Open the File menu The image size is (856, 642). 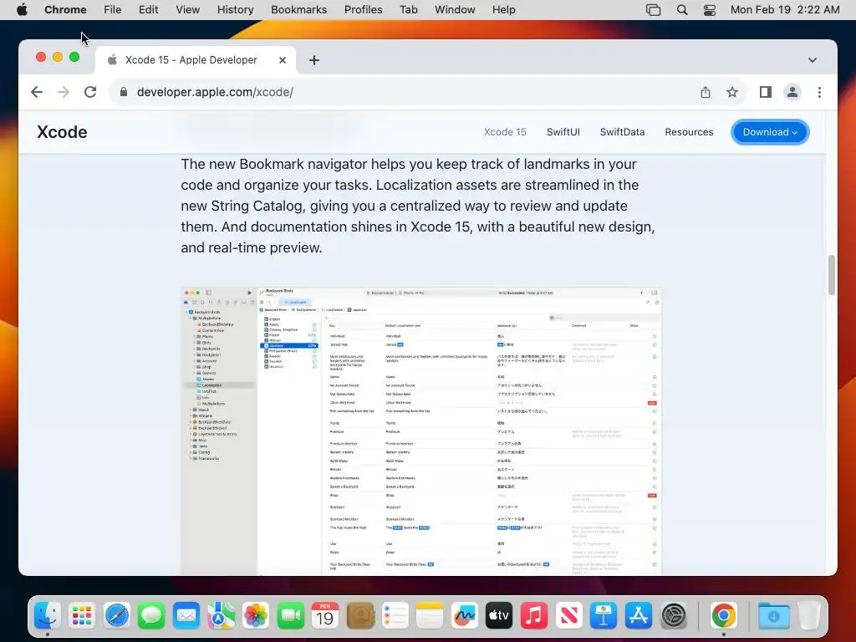tap(113, 10)
